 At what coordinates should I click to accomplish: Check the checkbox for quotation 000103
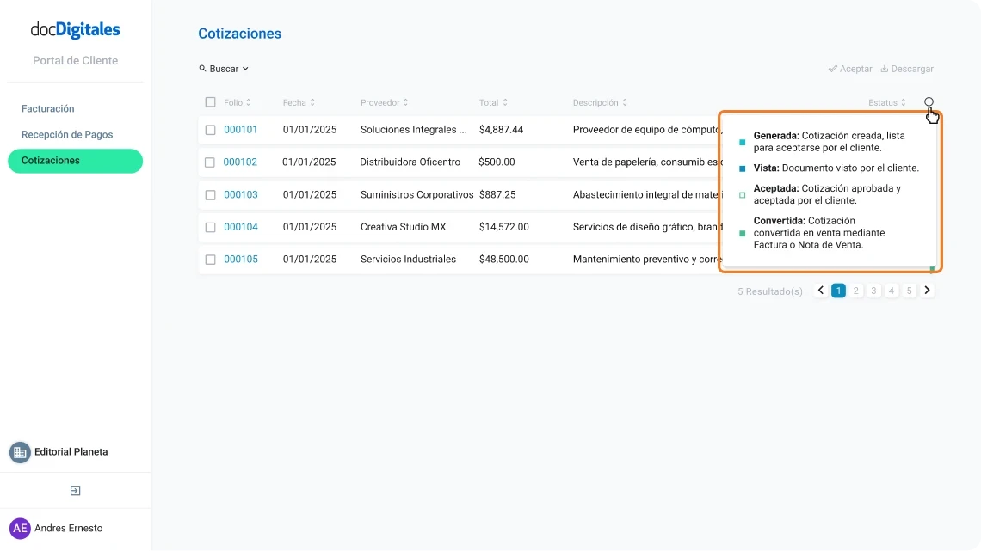point(210,194)
